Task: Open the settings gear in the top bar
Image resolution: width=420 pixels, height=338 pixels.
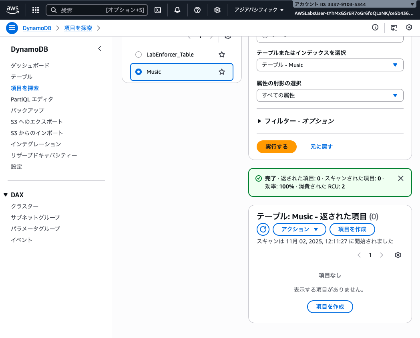Action: coord(217,10)
